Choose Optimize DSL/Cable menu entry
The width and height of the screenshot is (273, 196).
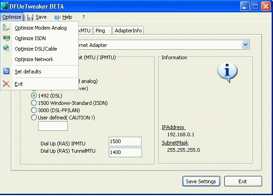(x=36, y=49)
